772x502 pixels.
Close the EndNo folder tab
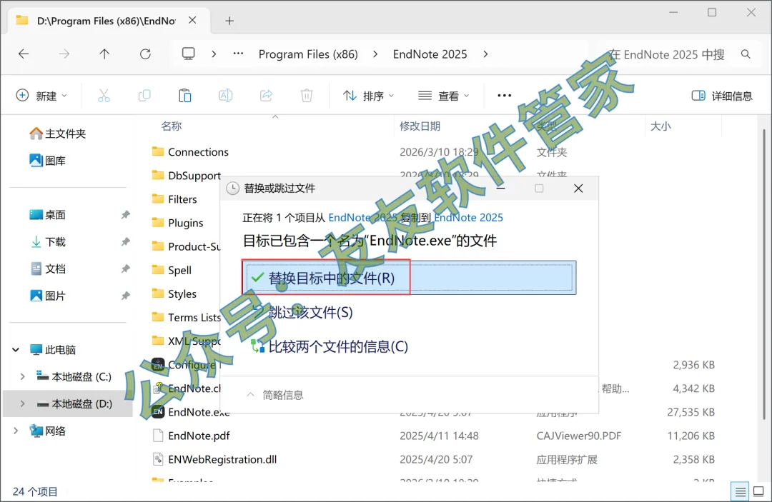point(192,20)
